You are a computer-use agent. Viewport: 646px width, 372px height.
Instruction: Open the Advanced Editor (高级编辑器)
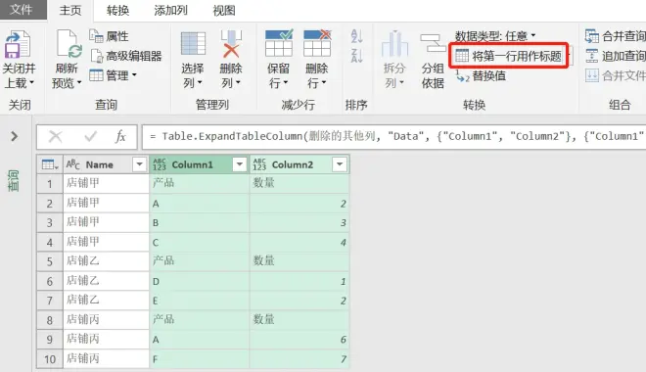126,56
